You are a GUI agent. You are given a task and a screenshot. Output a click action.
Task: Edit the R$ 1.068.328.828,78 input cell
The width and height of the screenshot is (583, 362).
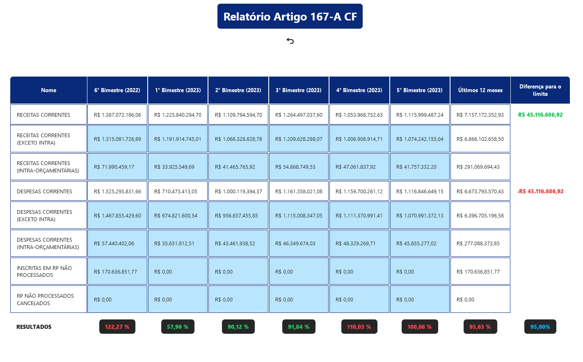click(x=238, y=139)
